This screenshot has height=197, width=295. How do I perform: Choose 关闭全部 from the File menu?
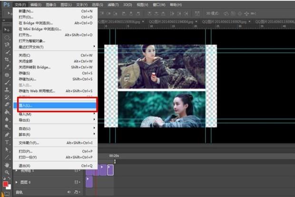tap(56, 61)
